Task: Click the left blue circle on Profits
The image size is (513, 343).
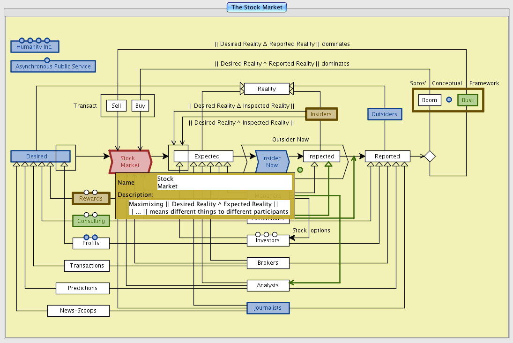Action: (86, 237)
